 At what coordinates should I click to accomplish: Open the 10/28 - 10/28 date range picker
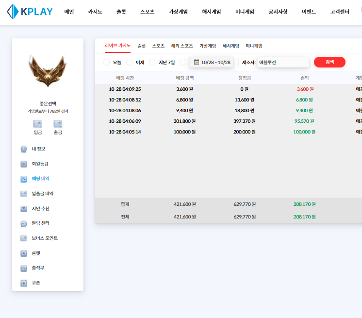tap(212, 62)
